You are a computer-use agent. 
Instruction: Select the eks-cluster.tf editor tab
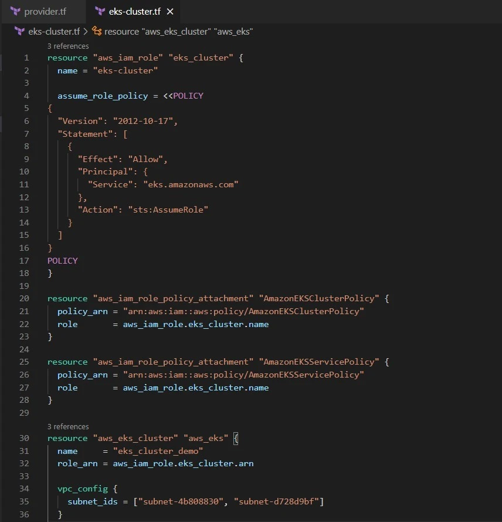pyautogui.click(x=134, y=12)
